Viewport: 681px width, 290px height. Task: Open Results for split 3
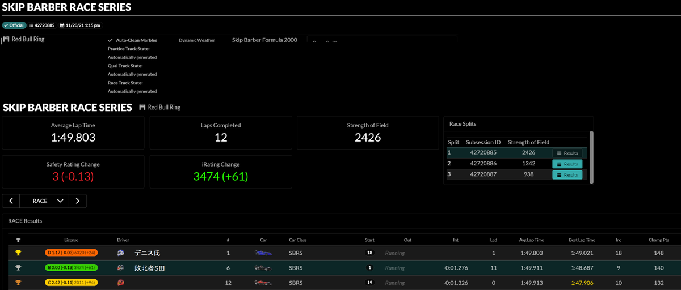pos(567,174)
